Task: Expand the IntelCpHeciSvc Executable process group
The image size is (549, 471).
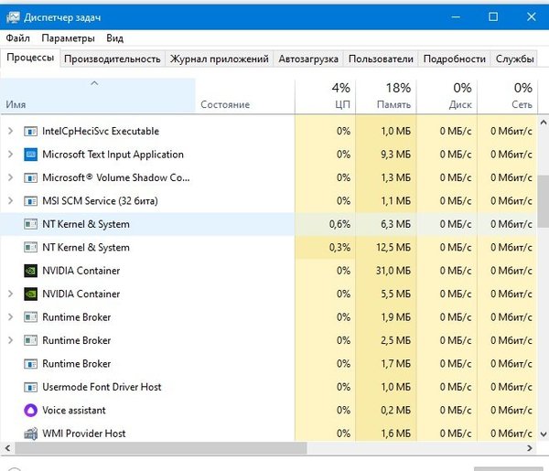Action: click(x=10, y=132)
